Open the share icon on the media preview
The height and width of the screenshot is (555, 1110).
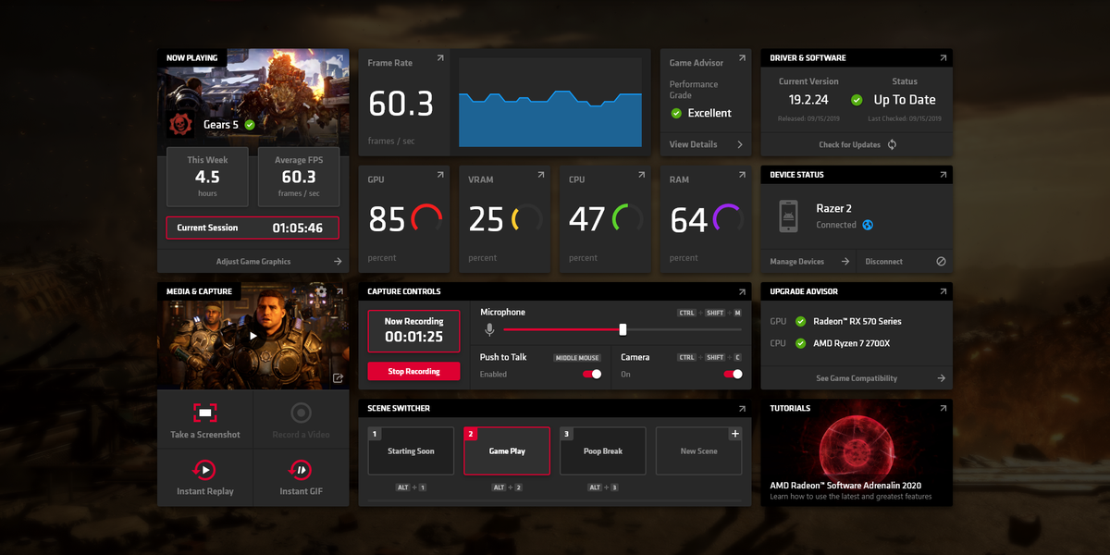[x=339, y=378]
